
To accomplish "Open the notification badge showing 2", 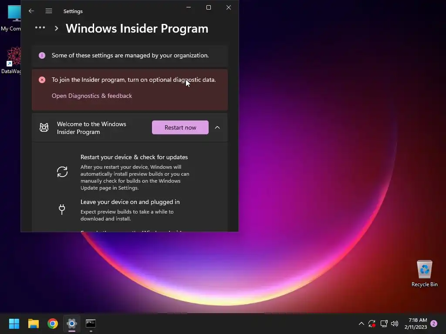I will coord(434,324).
